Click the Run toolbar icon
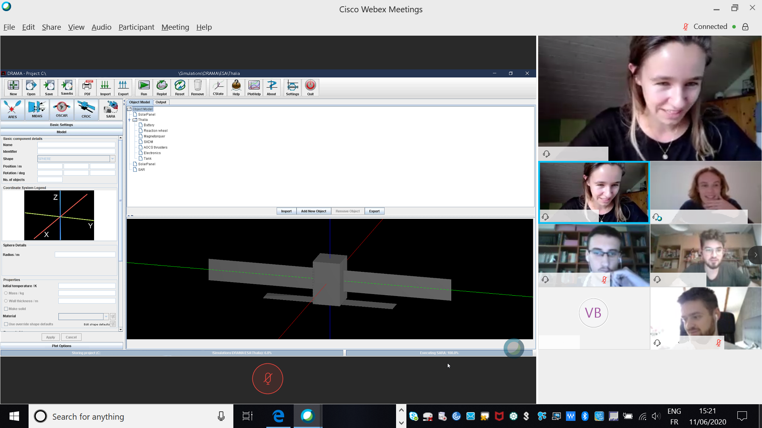The width and height of the screenshot is (762, 428). pyautogui.click(x=144, y=87)
